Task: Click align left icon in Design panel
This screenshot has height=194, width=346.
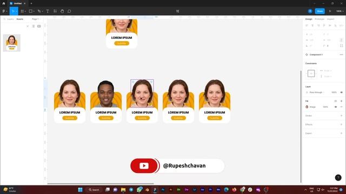Action: [x=307, y=25]
